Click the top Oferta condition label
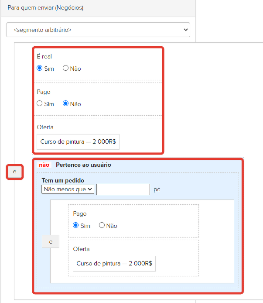Viewport: 263px width, 303px height. [45, 127]
